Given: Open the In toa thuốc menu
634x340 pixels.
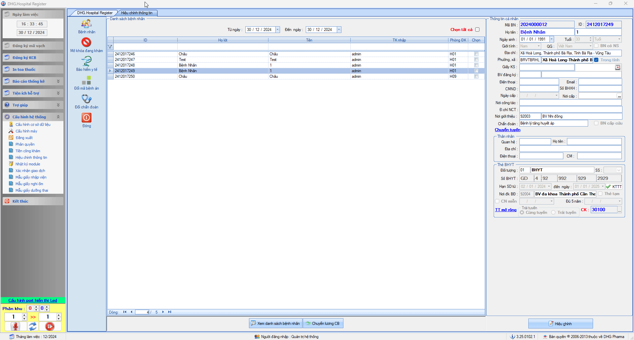Looking at the screenshot, I should point(33,70).
